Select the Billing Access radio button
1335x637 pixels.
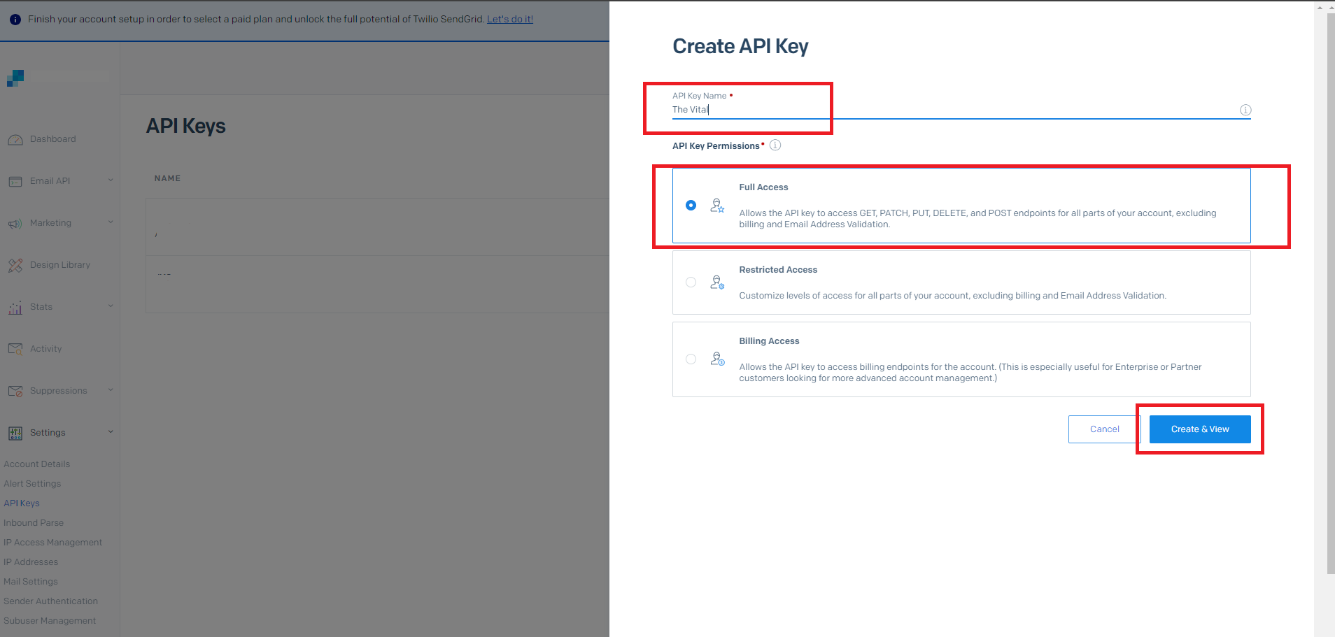tap(691, 359)
